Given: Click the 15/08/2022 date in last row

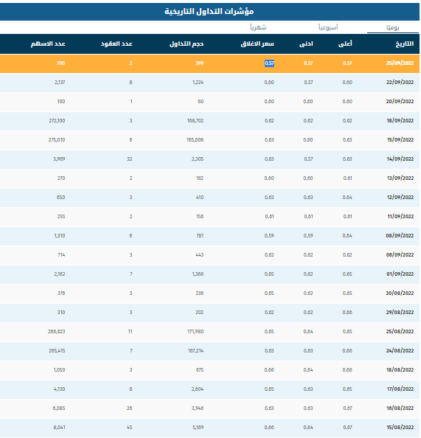Looking at the screenshot, I should coord(400,428).
